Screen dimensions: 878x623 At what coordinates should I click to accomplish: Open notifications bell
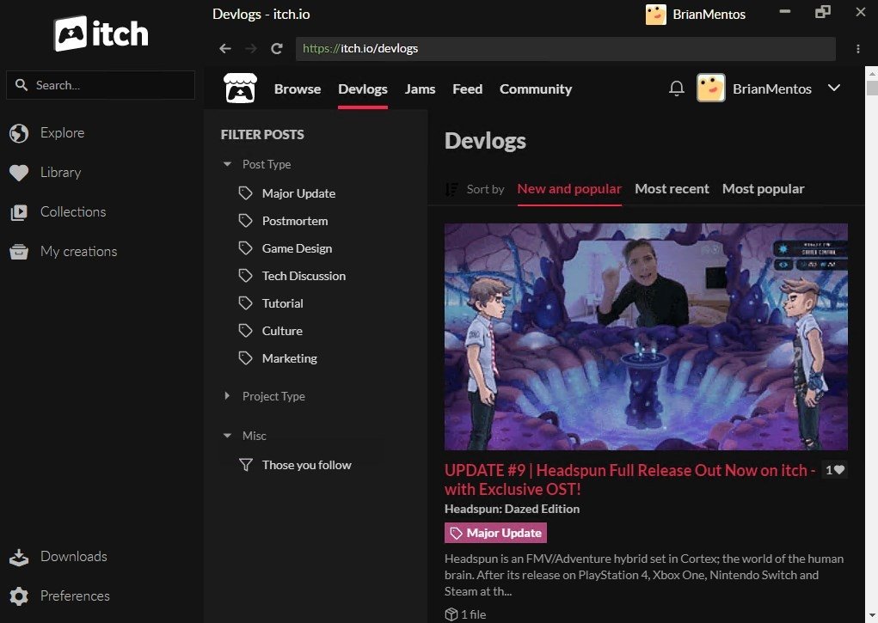point(677,89)
